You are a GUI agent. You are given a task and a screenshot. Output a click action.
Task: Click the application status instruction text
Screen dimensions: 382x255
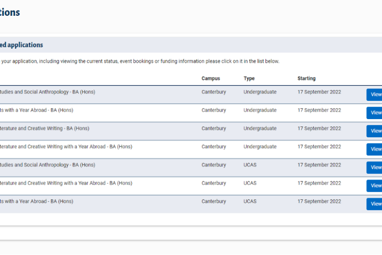(x=140, y=61)
